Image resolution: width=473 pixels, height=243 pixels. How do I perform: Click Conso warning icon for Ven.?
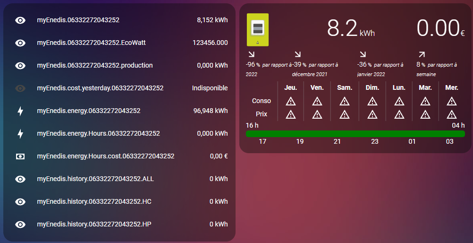(317, 101)
